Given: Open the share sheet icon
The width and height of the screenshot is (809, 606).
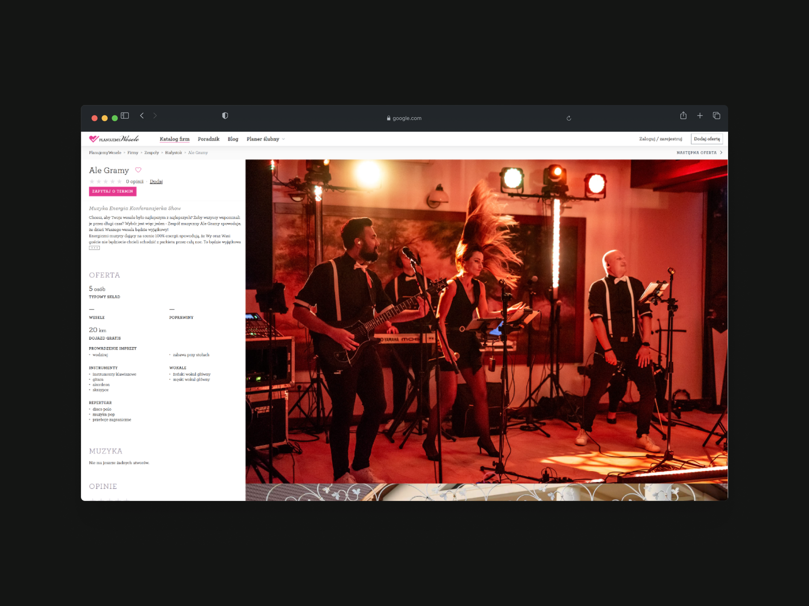Looking at the screenshot, I should click(683, 116).
